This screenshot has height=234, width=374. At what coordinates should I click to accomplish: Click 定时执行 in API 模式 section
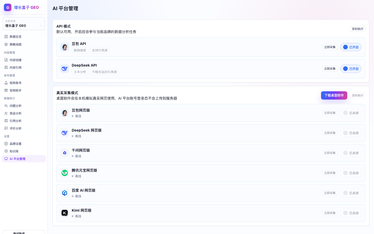358,29
